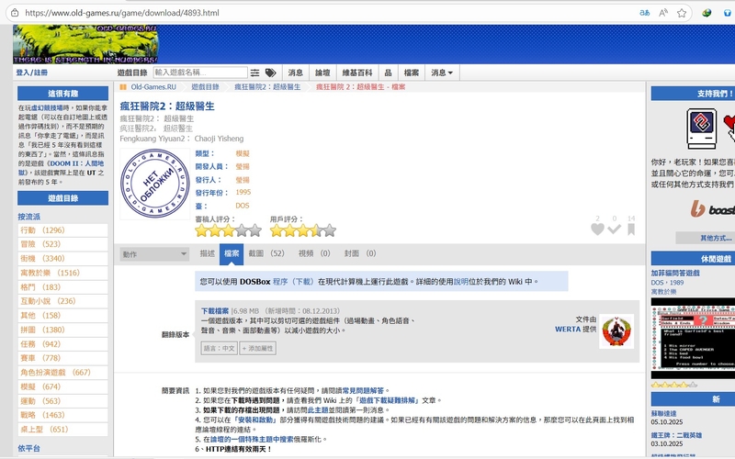Click the 添加屬性 button

coord(258,349)
